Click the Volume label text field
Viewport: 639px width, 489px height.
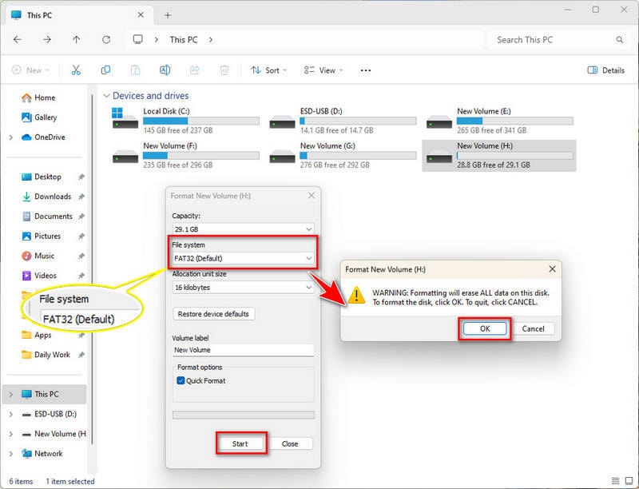coord(244,350)
